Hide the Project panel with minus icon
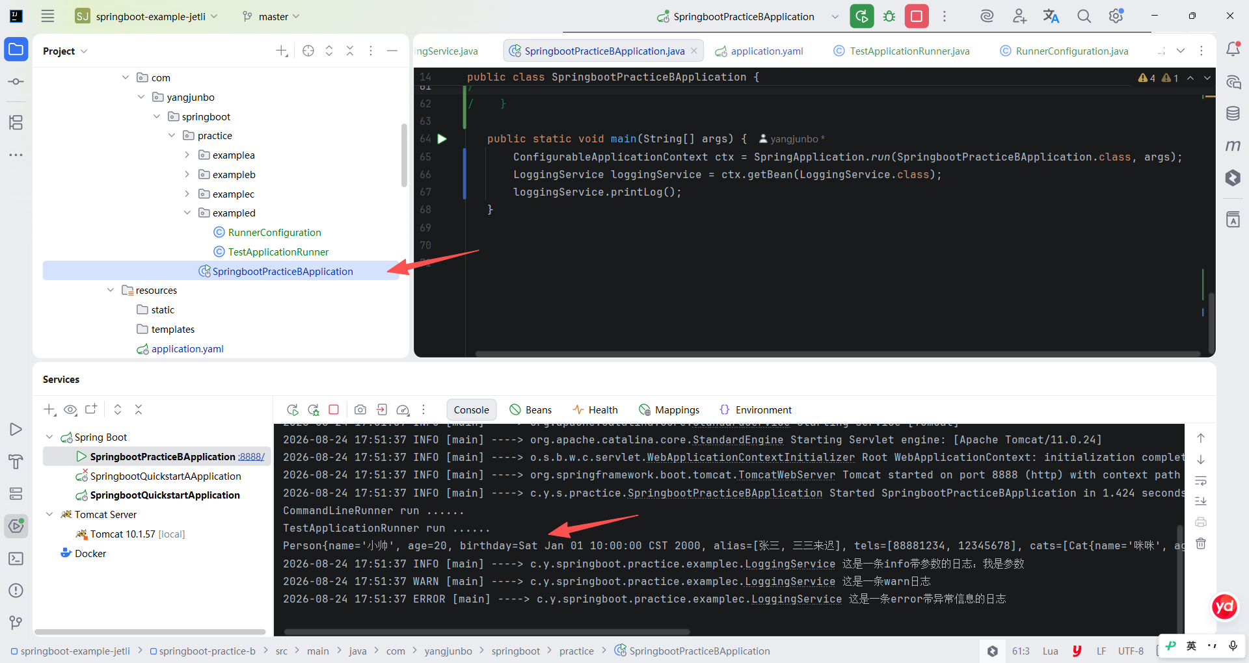Image resolution: width=1249 pixels, height=663 pixels. 392,51
